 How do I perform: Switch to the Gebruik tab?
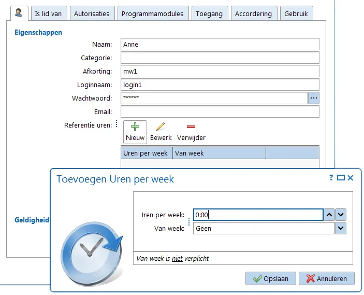coord(297,13)
